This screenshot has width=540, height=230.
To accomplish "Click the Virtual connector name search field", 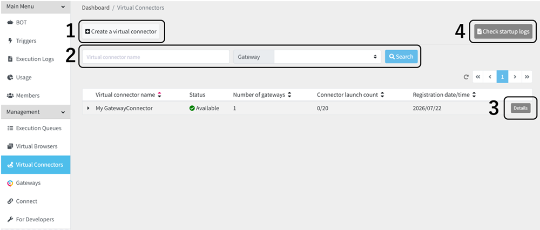I will click(156, 57).
